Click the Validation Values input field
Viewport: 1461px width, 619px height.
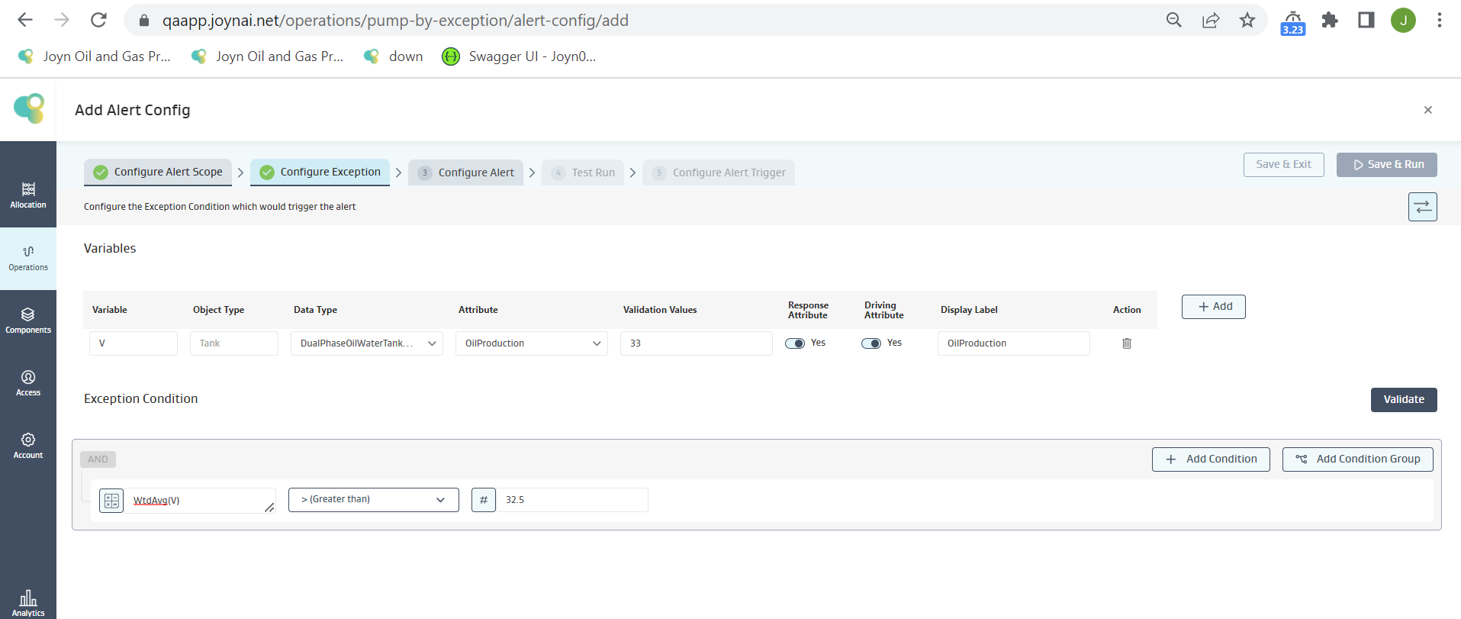696,343
